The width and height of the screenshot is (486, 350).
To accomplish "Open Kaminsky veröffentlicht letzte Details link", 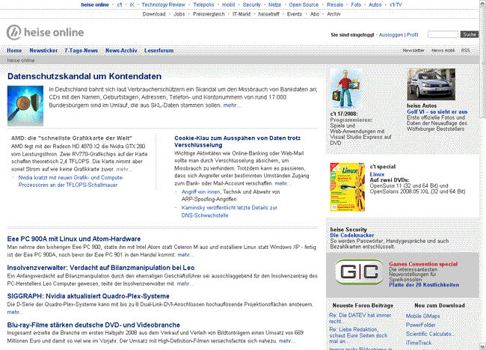I will [x=230, y=212].
